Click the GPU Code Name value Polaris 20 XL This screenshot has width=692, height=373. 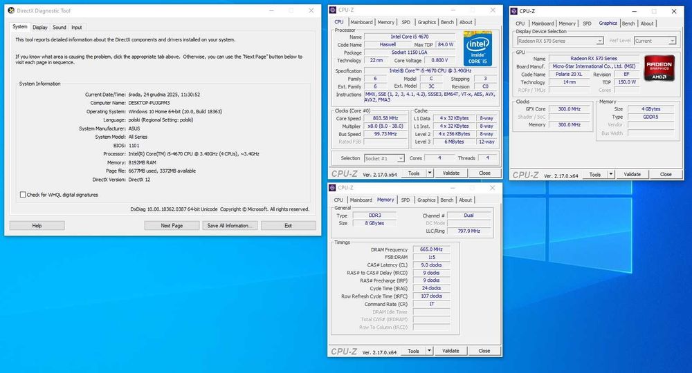click(x=569, y=74)
